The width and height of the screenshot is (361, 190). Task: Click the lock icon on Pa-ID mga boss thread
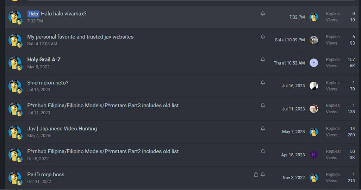tap(256, 175)
